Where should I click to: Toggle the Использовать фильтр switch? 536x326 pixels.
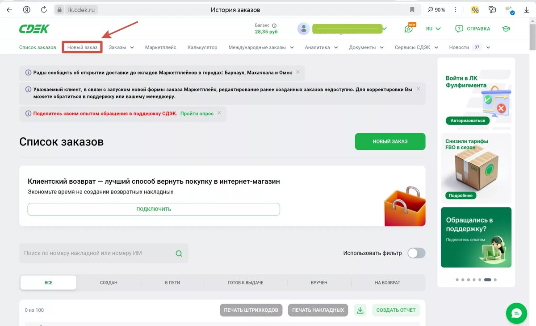(416, 253)
